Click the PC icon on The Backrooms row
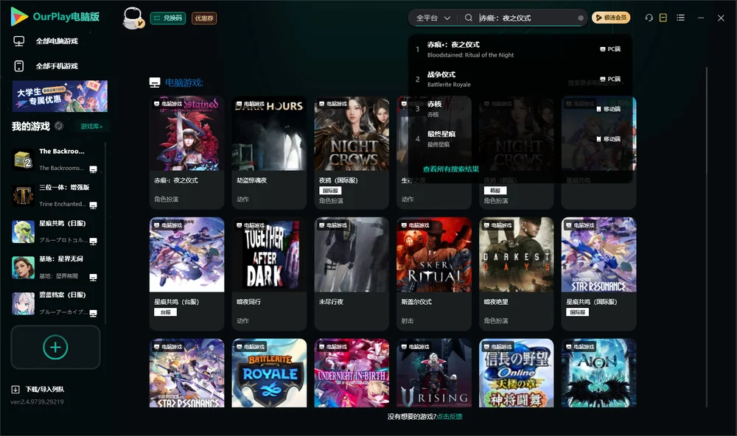737x436 pixels. (93, 169)
